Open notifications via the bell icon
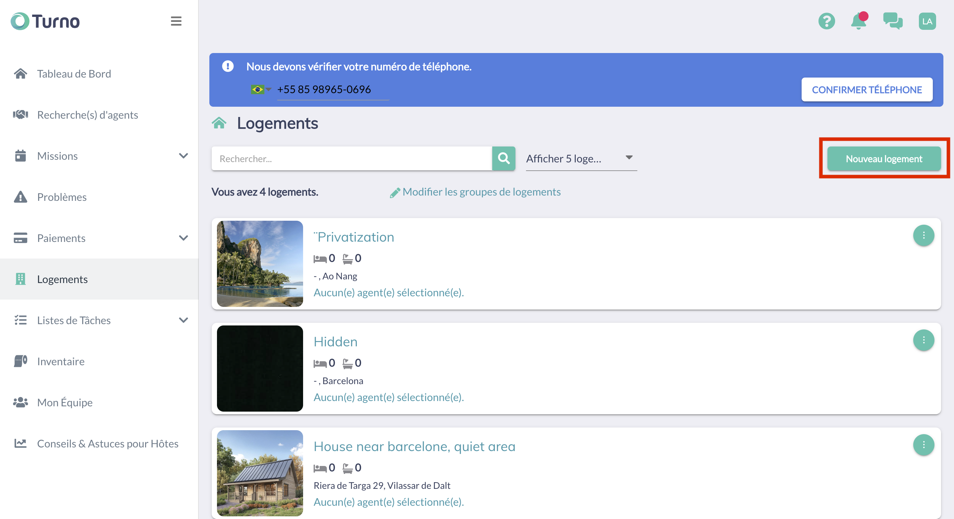This screenshot has width=954, height=519. point(859,21)
